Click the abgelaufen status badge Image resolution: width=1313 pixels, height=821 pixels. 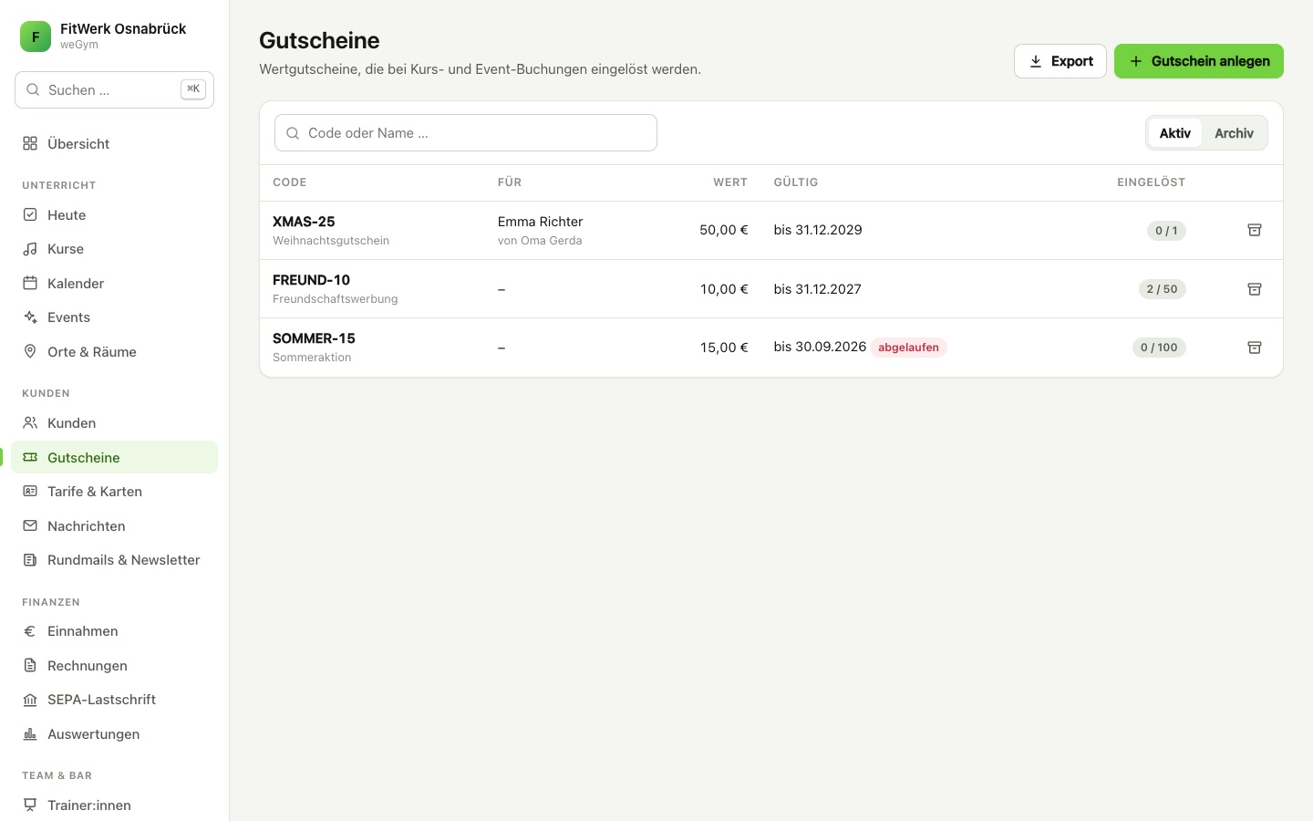click(908, 348)
